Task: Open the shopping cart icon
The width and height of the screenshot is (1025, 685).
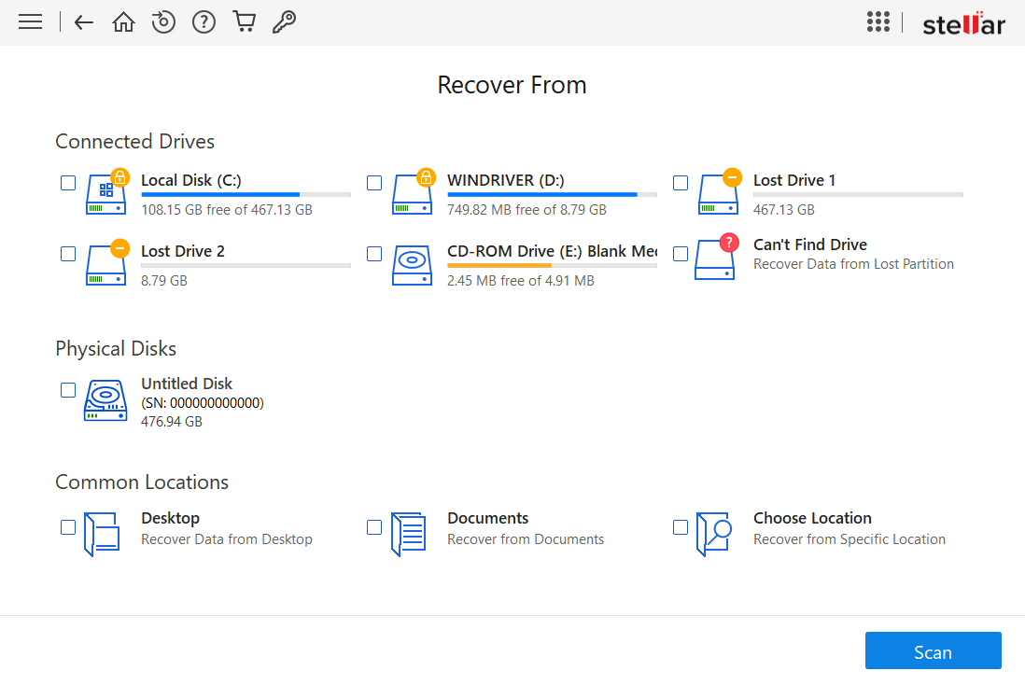Action: (x=245, y=21)
